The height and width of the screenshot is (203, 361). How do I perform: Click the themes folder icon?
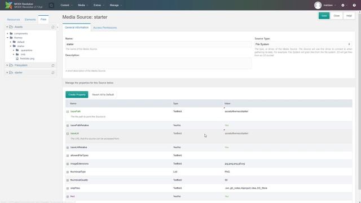[11, 38]
